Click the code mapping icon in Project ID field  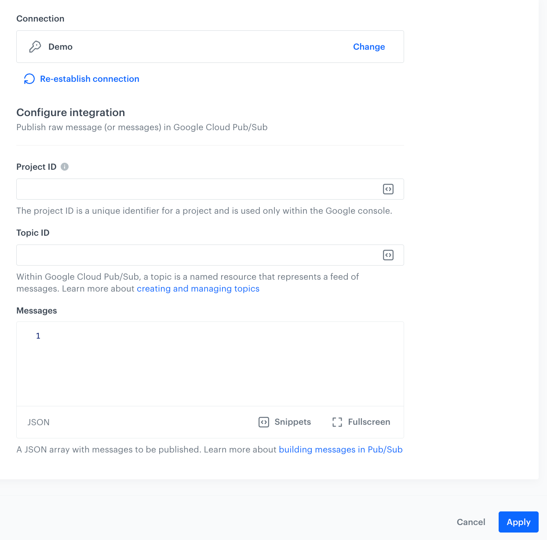pos(388,189)
